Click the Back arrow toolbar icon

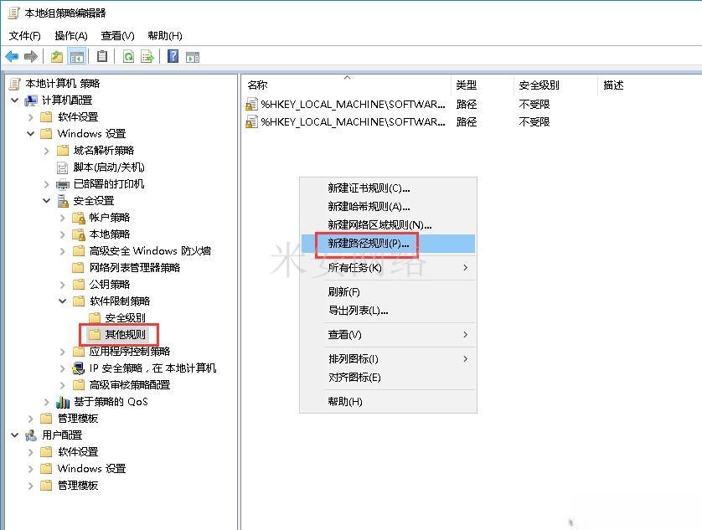tap(12, 56)
